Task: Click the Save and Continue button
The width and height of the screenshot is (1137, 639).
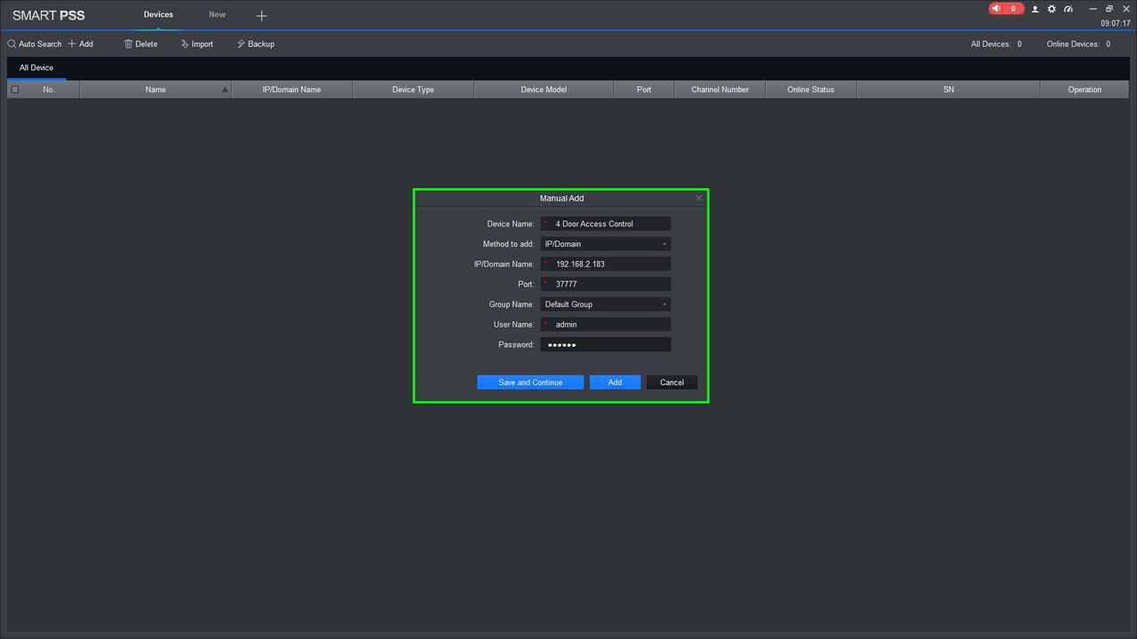Action: 530,383
